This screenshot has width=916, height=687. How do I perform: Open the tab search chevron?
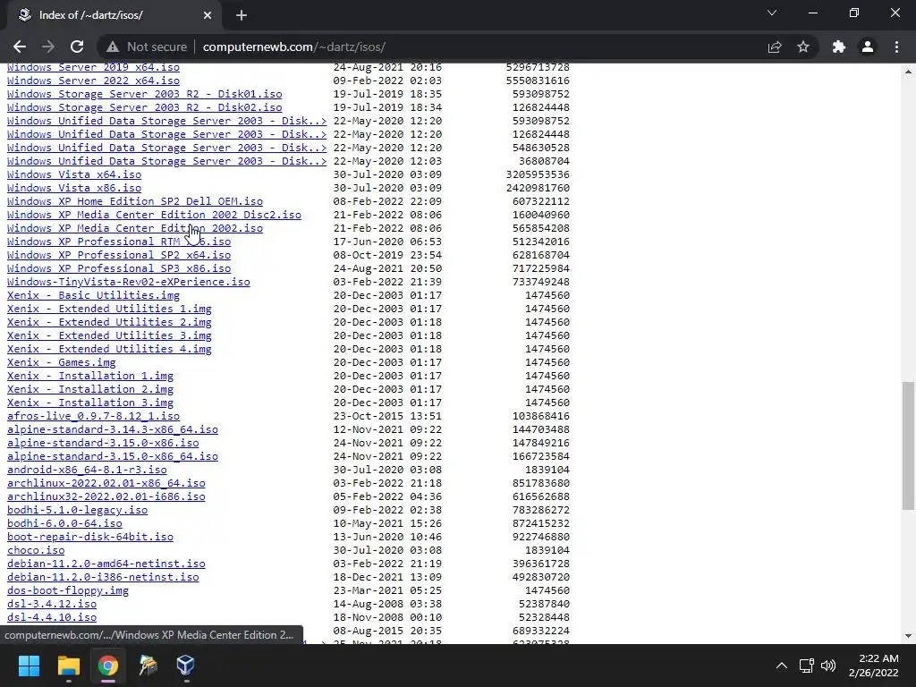click(772, 13)
